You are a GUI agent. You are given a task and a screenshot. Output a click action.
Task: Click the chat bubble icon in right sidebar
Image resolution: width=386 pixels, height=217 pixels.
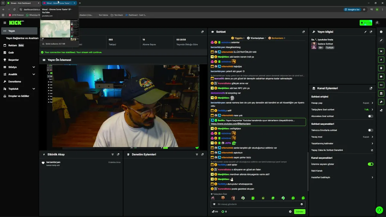point(381,77)
